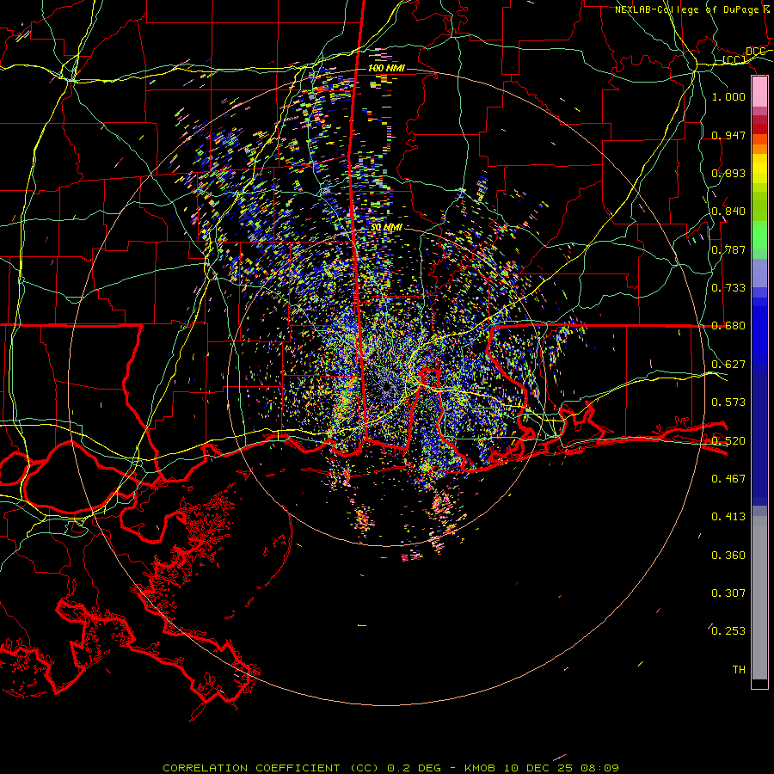Image resolution: width=774 pixels, height=774 pixels.
Task: Click the 0.360 scale label
Action: (x=728, y=556)
